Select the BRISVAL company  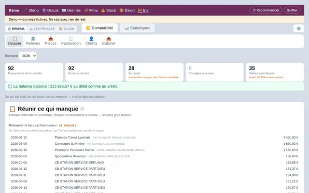coord(16,29)
